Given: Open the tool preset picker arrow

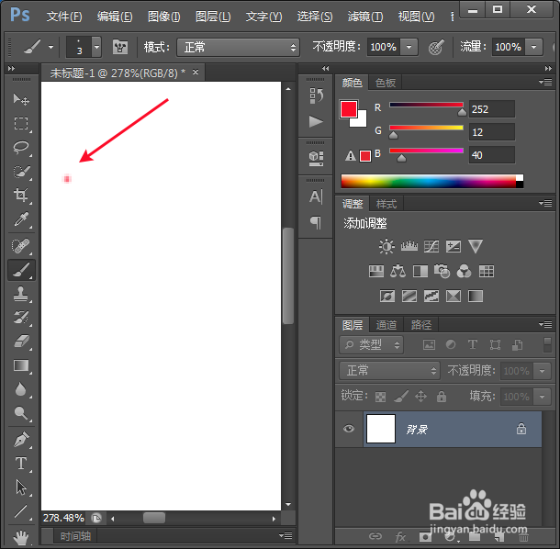Looking at the screenshot, I should (51, 47).
